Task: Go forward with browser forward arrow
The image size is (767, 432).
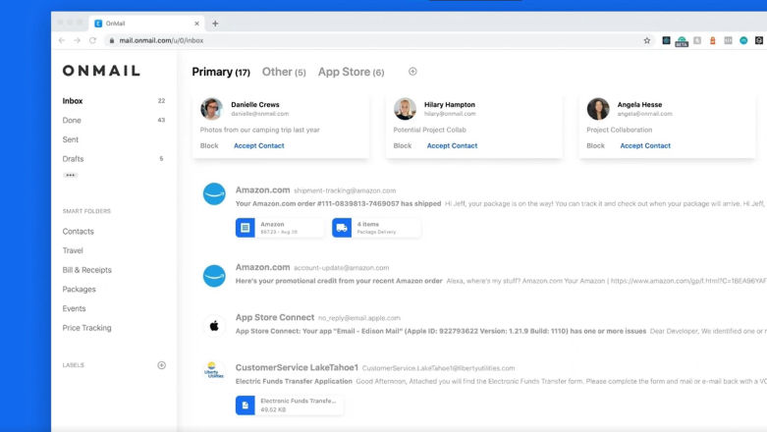Action: point(77,40)
